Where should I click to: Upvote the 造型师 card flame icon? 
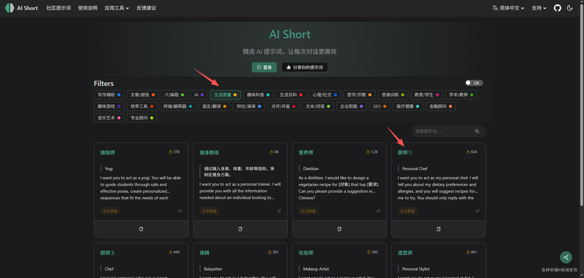point(468,252)
